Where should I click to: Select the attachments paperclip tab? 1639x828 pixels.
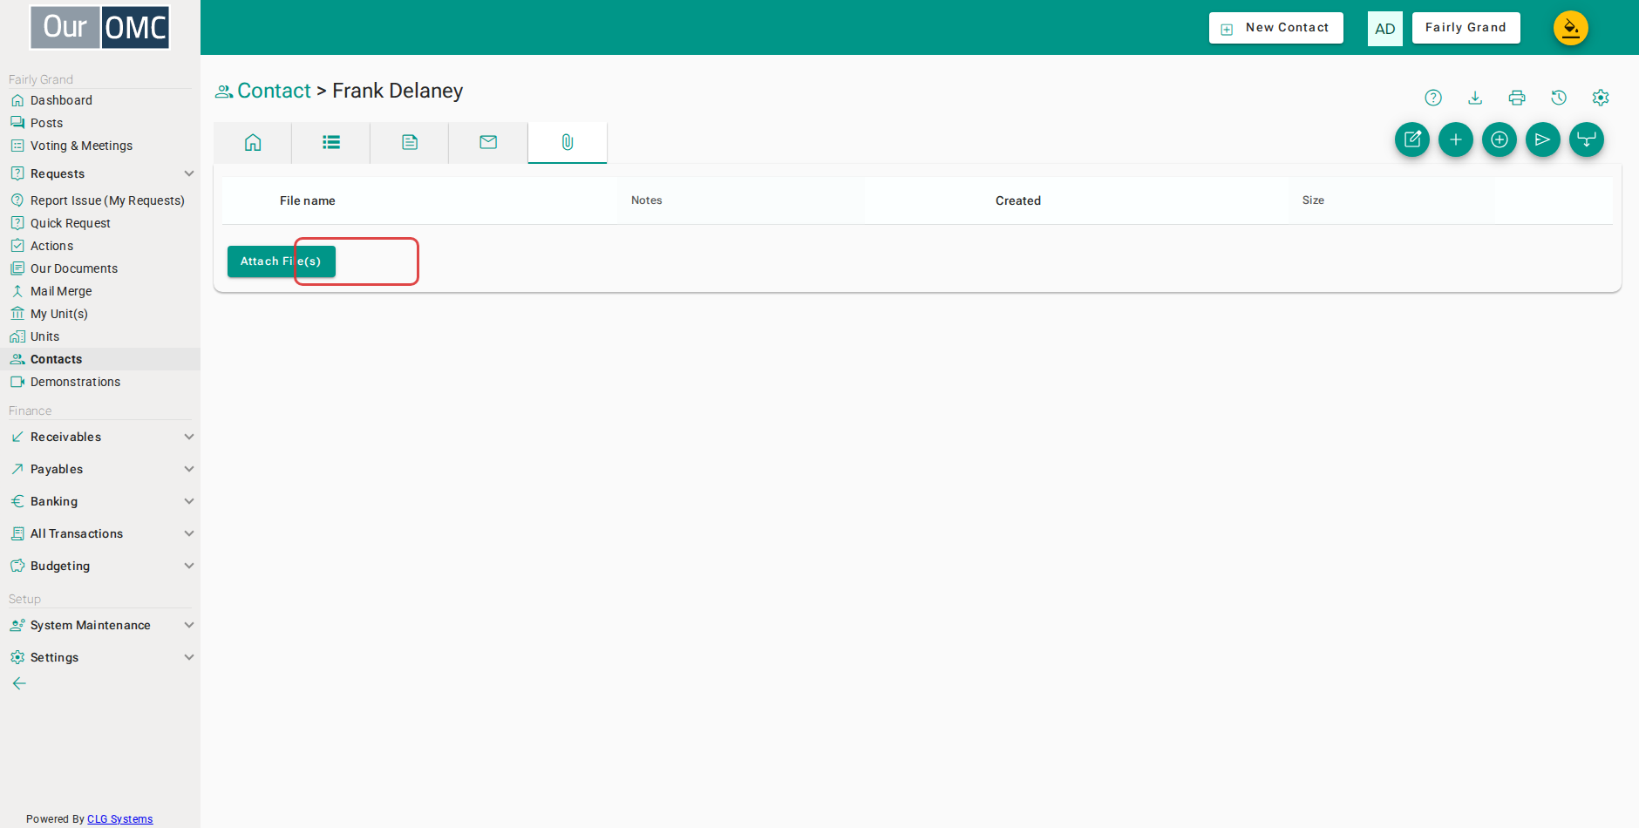click(x=568, y=142)
